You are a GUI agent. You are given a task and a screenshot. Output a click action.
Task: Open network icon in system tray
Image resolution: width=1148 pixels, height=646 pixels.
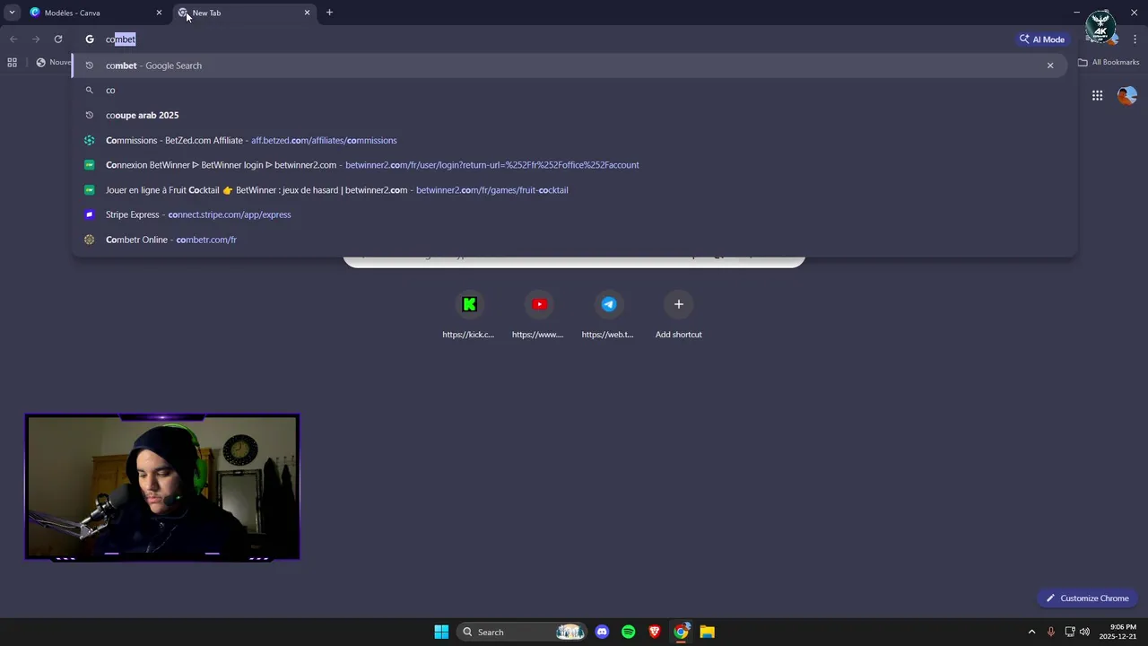1070,632
